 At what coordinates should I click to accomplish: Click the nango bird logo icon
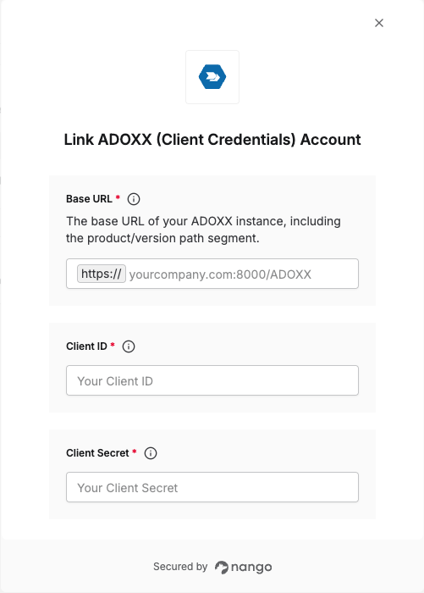[x=222, y=568]
